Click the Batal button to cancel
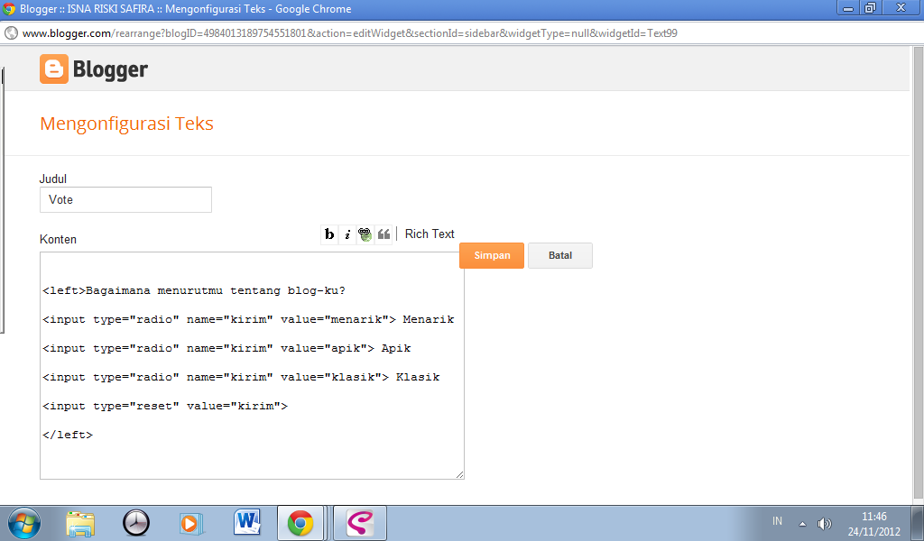 (559, 255)
